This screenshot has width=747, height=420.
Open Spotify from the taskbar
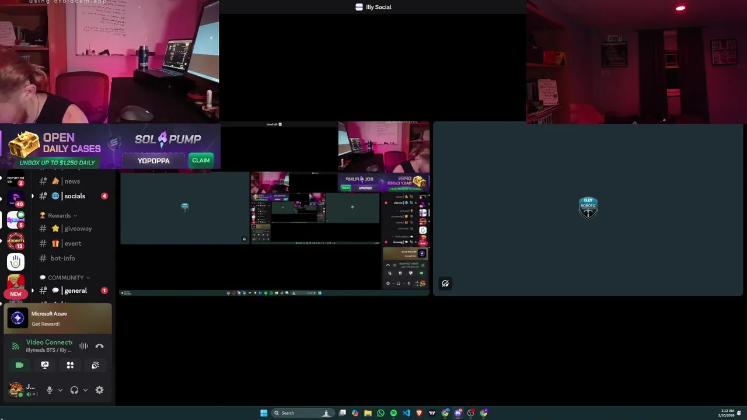click(393, 413)
